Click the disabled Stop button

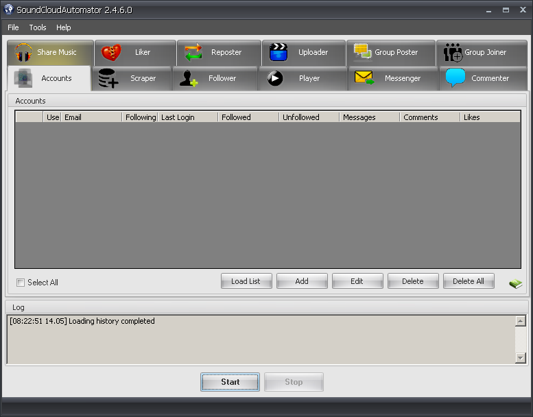(294, 382)
